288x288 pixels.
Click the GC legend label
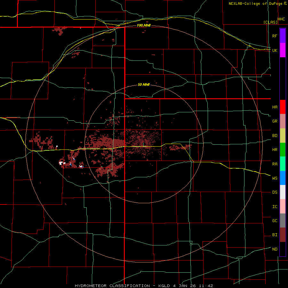click(x=275, y=220)
